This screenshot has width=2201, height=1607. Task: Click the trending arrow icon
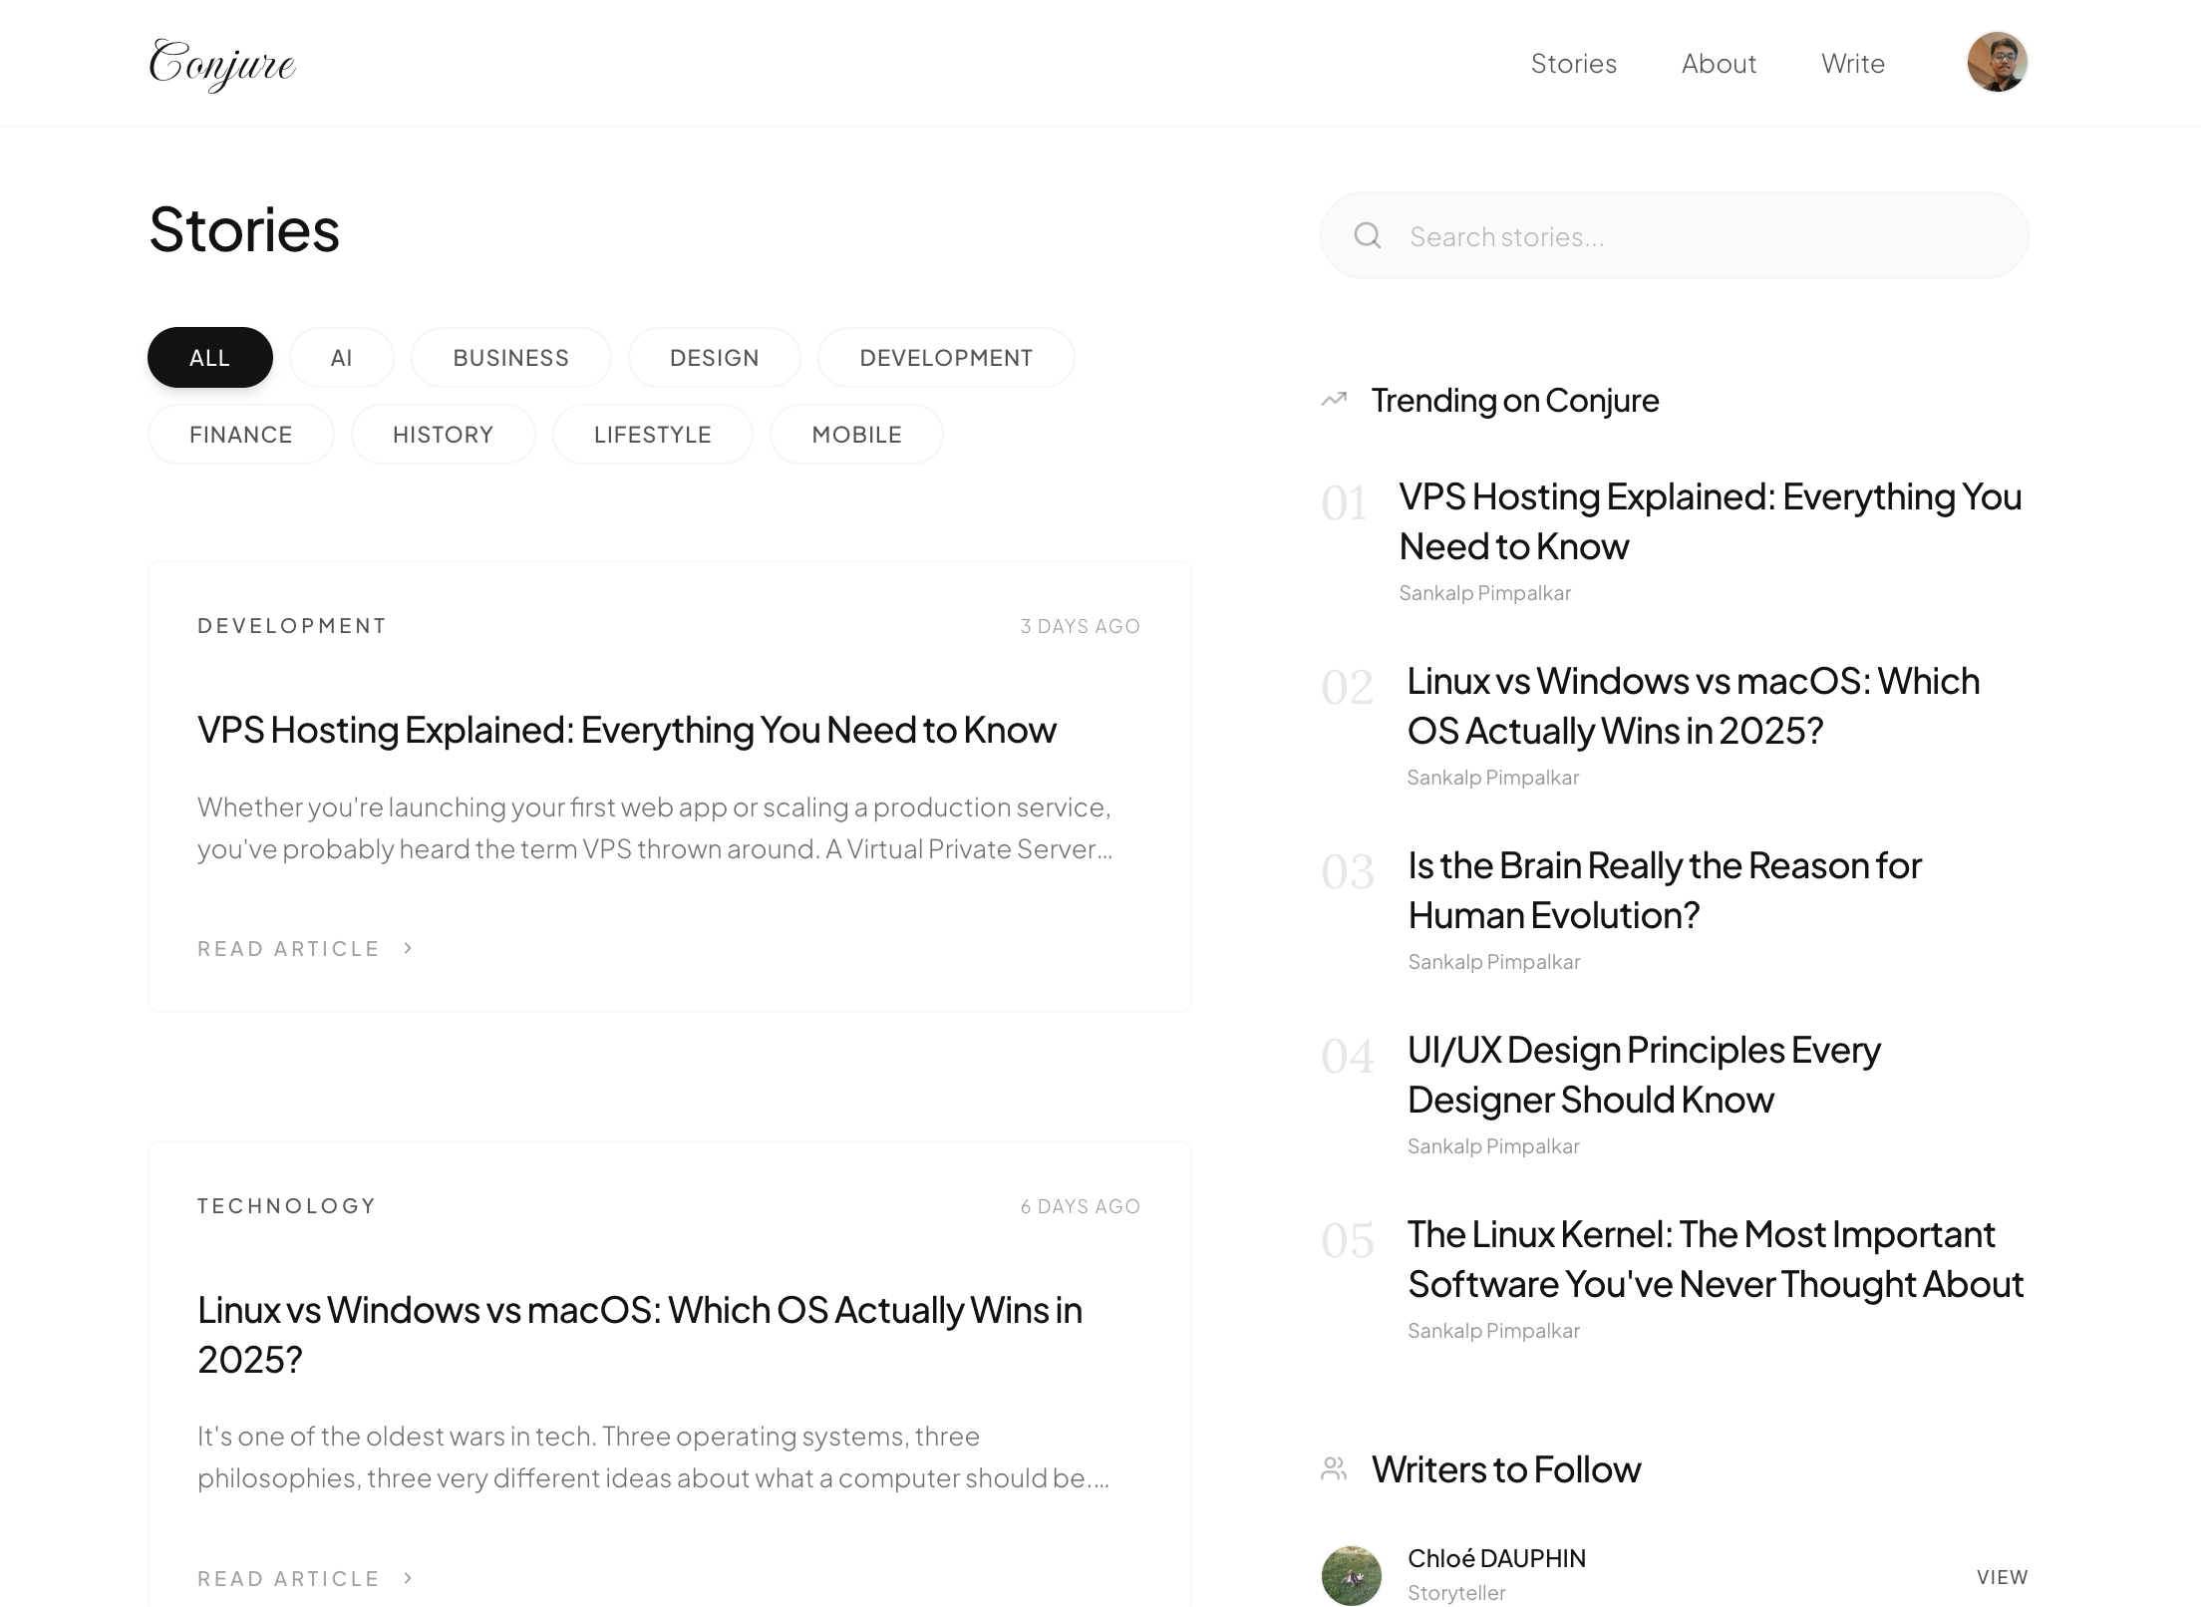click(1334, 400)
